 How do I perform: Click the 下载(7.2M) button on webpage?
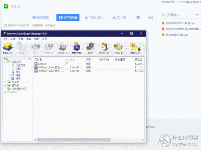coord(93,17)
